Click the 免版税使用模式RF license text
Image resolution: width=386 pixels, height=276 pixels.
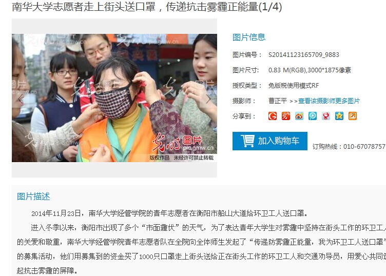click(x=294, y=86)
